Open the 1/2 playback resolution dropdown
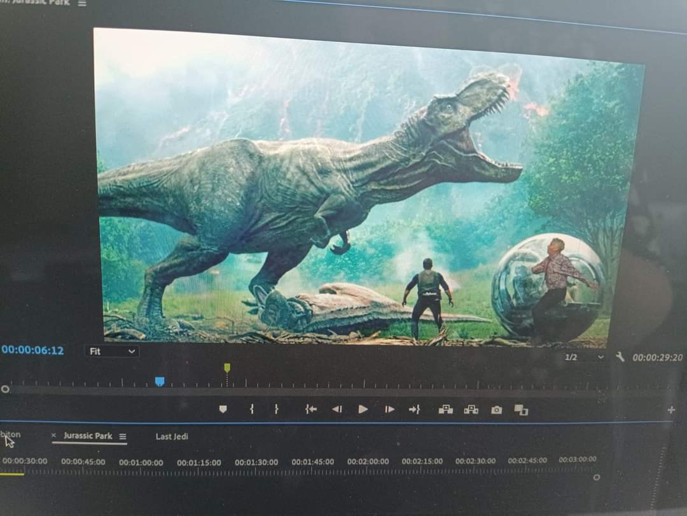The height and width of the screenshot is (516, 687). tap(585, 358)
